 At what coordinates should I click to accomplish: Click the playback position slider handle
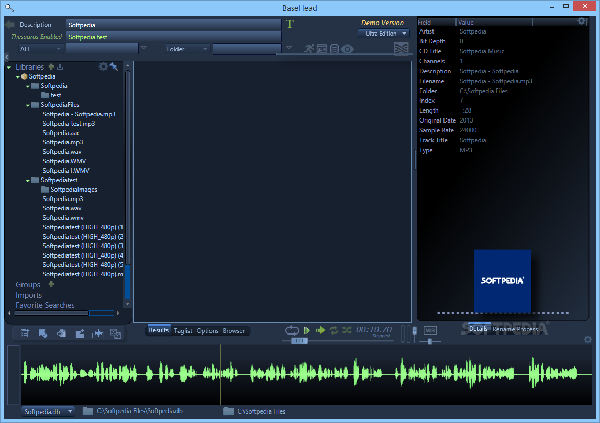tap(299, 340)
